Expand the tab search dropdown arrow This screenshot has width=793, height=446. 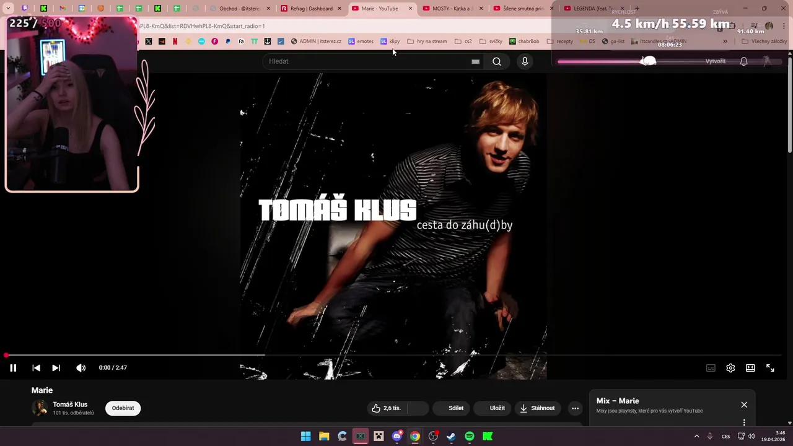coord(9,9)
